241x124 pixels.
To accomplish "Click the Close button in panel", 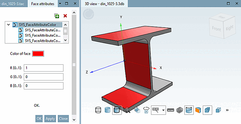I will tap(63, 119).
